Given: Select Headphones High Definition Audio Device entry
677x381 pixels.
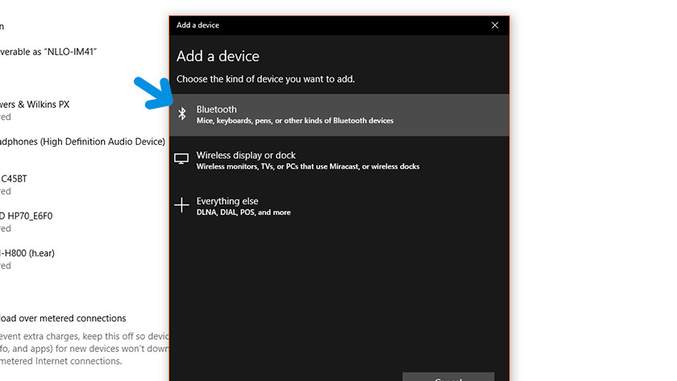Looking at the screenshot, I should pyautogui.click(x=82, y=142).
